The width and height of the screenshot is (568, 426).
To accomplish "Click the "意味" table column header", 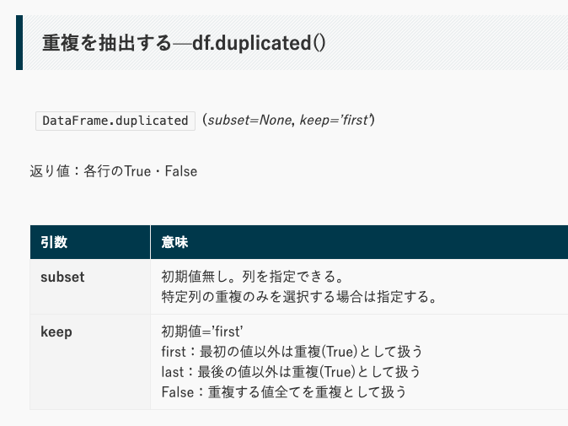I will [x=174, y=243].
